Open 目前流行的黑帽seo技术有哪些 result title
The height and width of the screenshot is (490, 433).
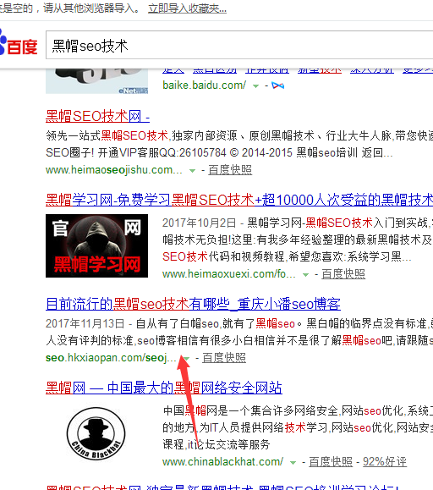pyautogui.click(x=193, y=304)
